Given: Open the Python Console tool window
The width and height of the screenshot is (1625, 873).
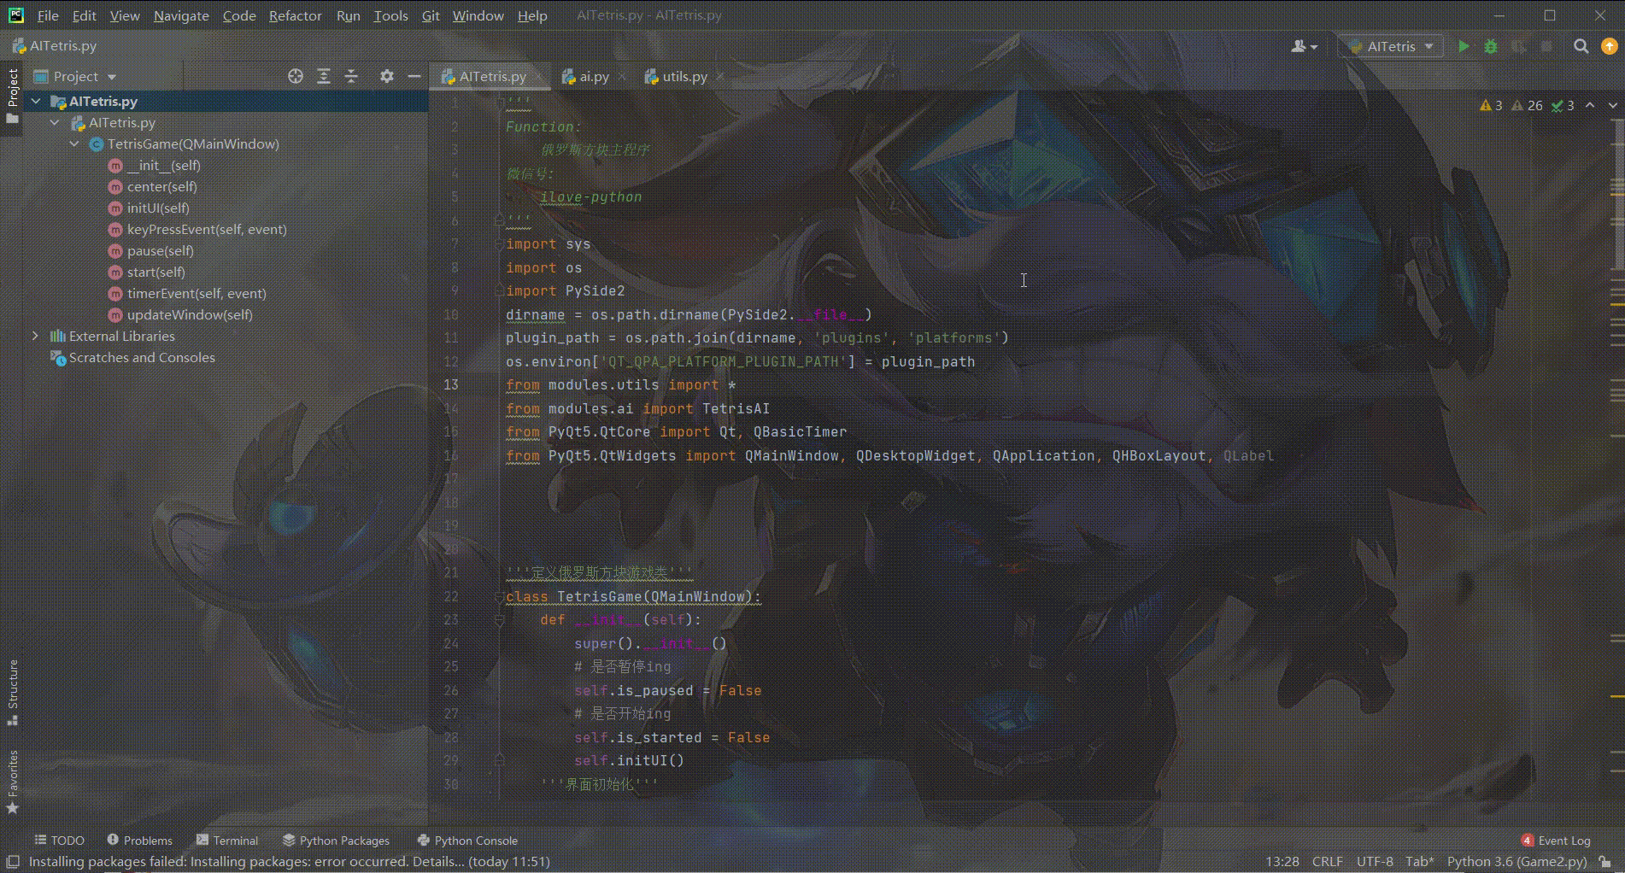Looking at the screenshot, I should pyautogui.click(x=467, y=841).
